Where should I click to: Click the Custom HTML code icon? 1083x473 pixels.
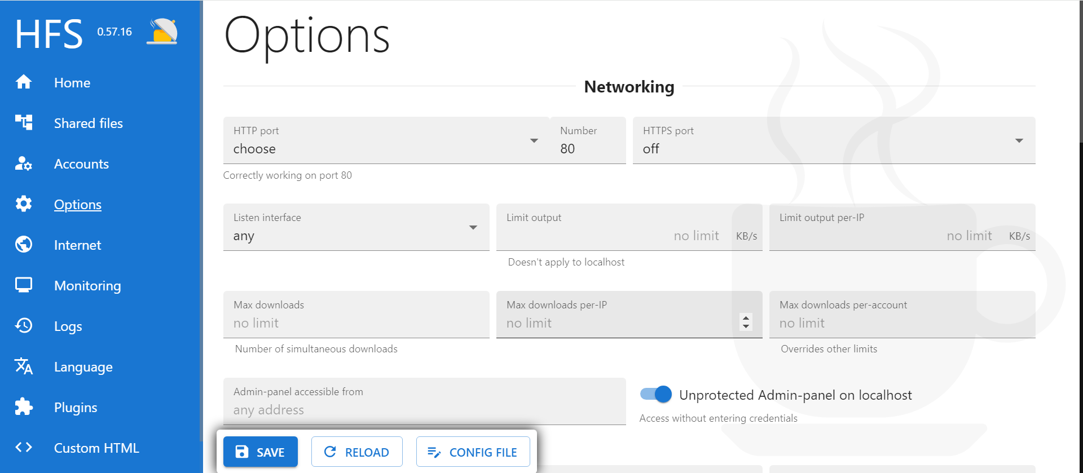(x=24, y=448)
